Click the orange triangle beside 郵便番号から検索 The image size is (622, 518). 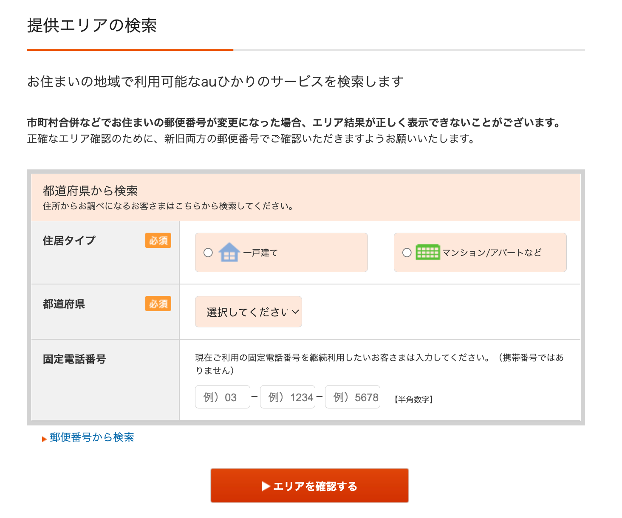[44, 438]
